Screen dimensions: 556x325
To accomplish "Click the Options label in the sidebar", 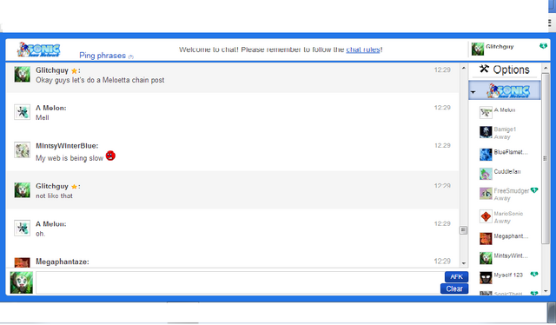I will click(x=511, y=70).
